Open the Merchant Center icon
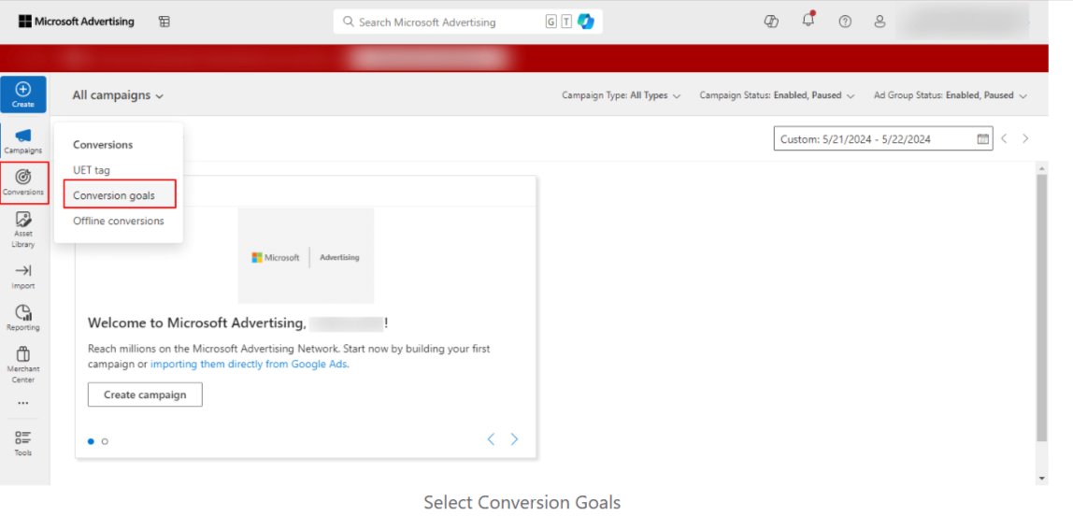The image size is (1073, 516). 23,365
